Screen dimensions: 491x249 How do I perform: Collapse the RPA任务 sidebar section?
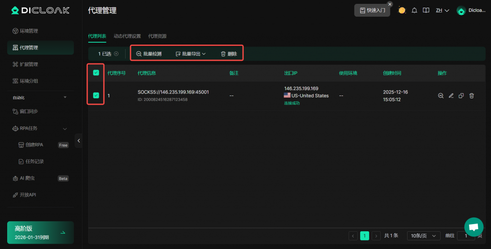click(65, 129)
